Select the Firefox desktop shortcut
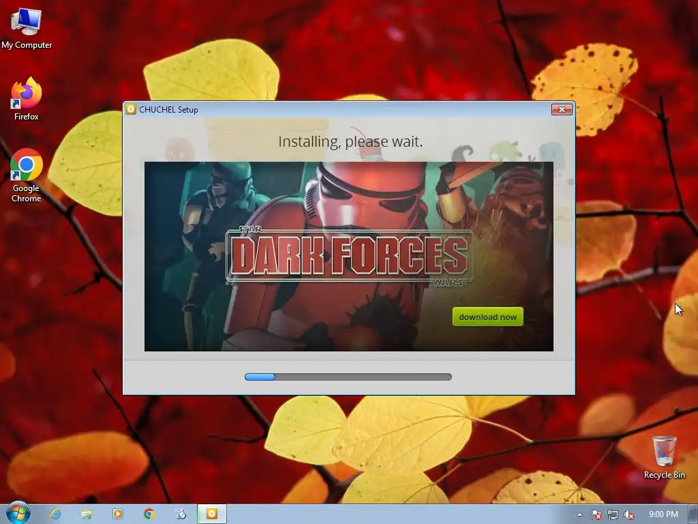The width and height of the screenshot is (698, 524). (x=27, y=99)
